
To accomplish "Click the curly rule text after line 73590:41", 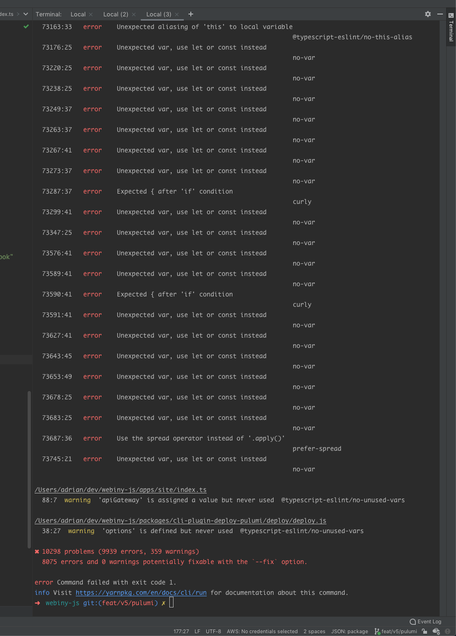I will click(x=302, y=304).
